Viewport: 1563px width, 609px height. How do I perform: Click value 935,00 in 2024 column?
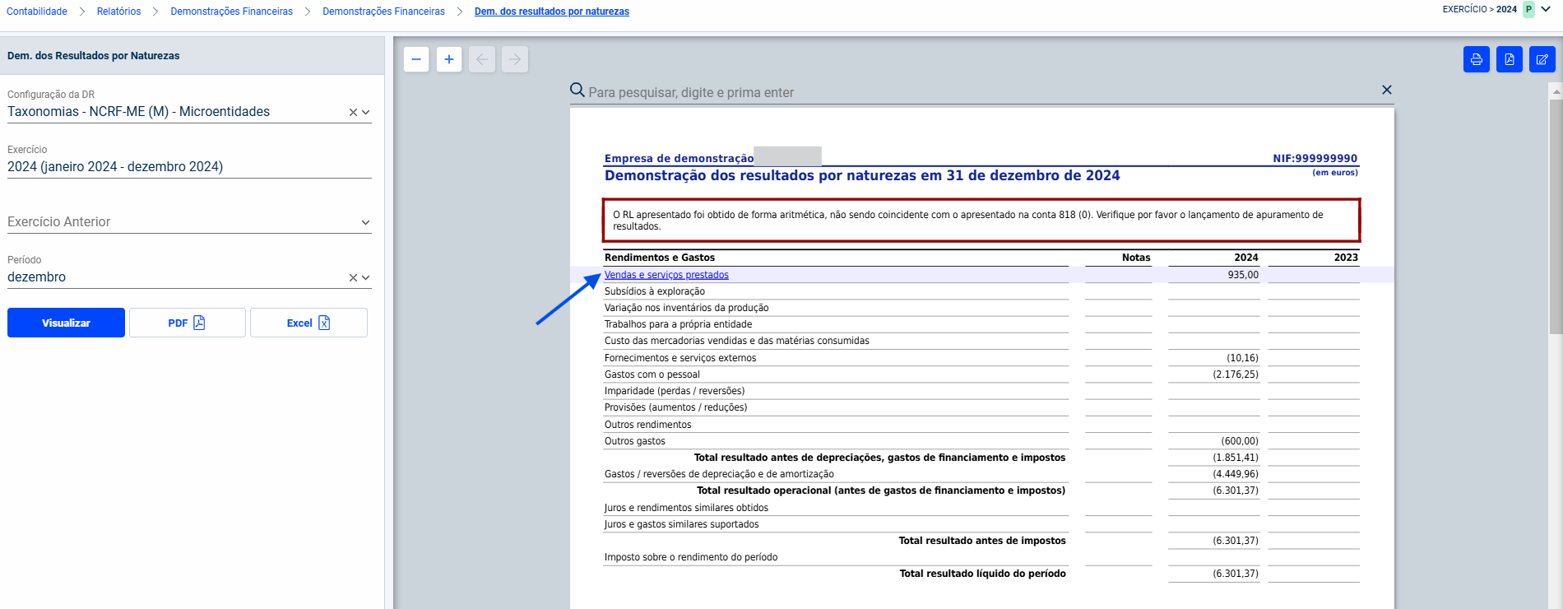point(1243,275)
